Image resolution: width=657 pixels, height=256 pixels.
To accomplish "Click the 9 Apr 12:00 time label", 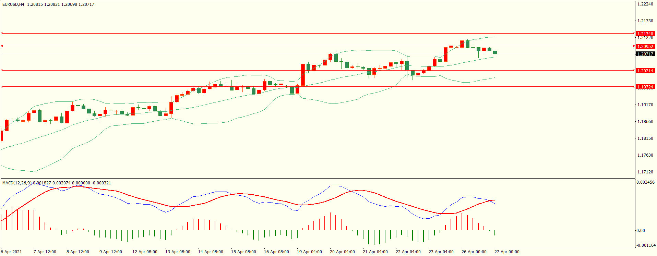I will pos(111,252).
